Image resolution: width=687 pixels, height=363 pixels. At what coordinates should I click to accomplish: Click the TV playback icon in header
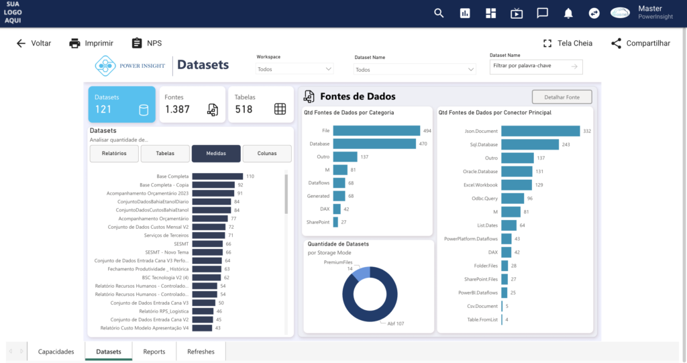[x=516, y=13]
